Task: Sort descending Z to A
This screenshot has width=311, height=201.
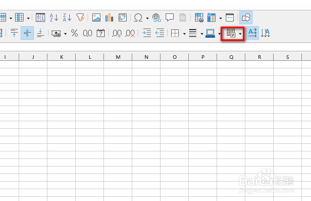Action: (67, 17)
